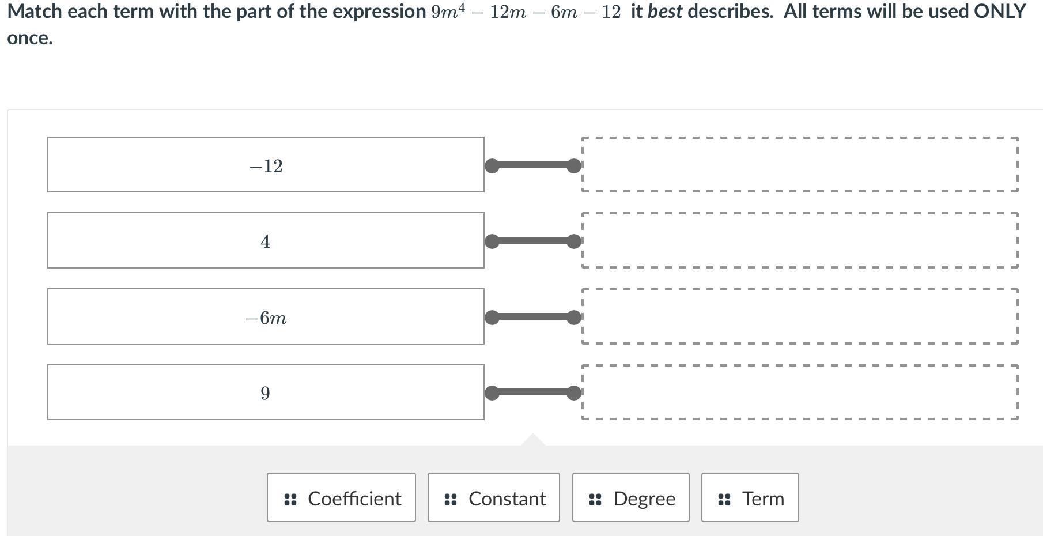Viewport: 1043px width, 536px height.
Task: Click the −6m prompt box
Action: click(x=266, y=316)
